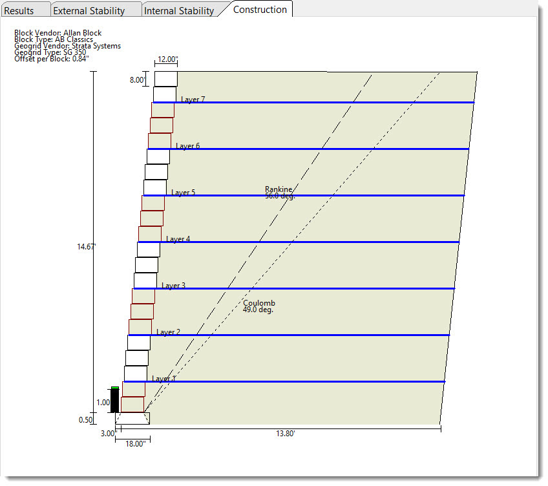Select the Layer 6 geogrid label
The image size is (548, 486).
point(187,146)
